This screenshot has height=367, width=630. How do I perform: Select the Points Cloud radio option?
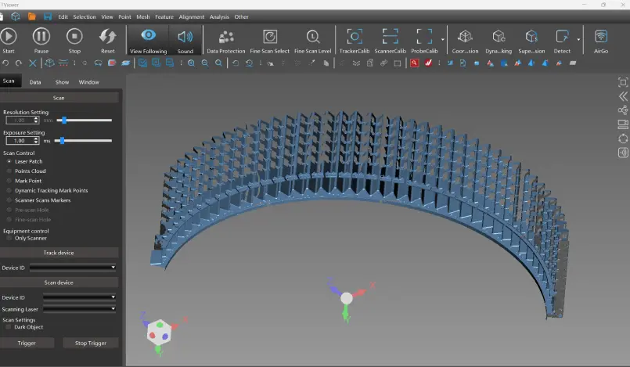click(9, 171)
